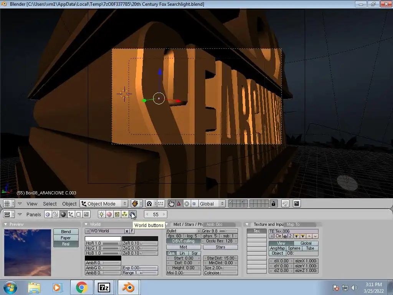Screen dimensions: 393x295
Task: Select Global texture coordinates
Action: [x=306, y=243]
